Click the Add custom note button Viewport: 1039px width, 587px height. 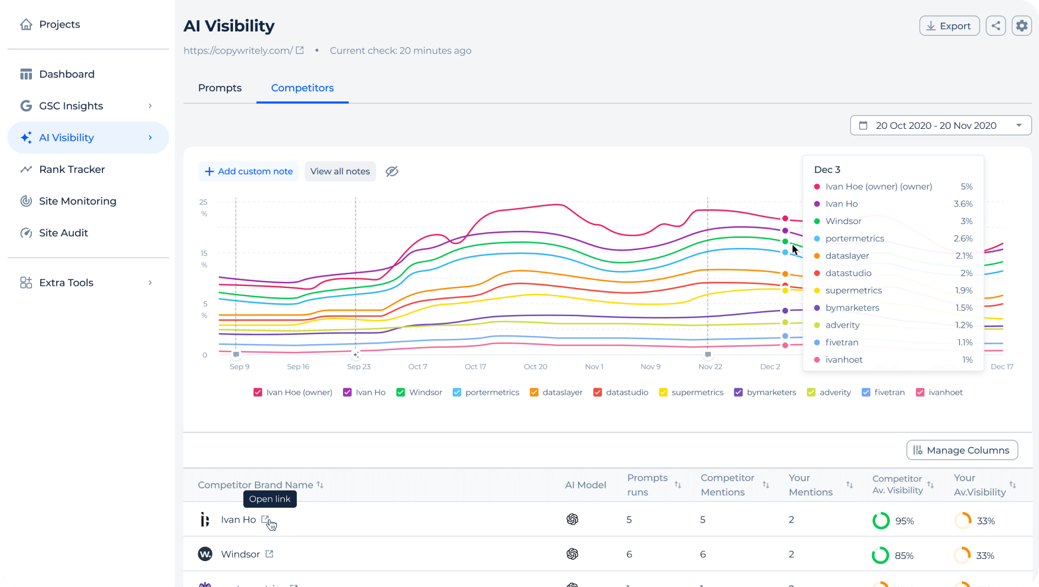click(x=248, y=171)
